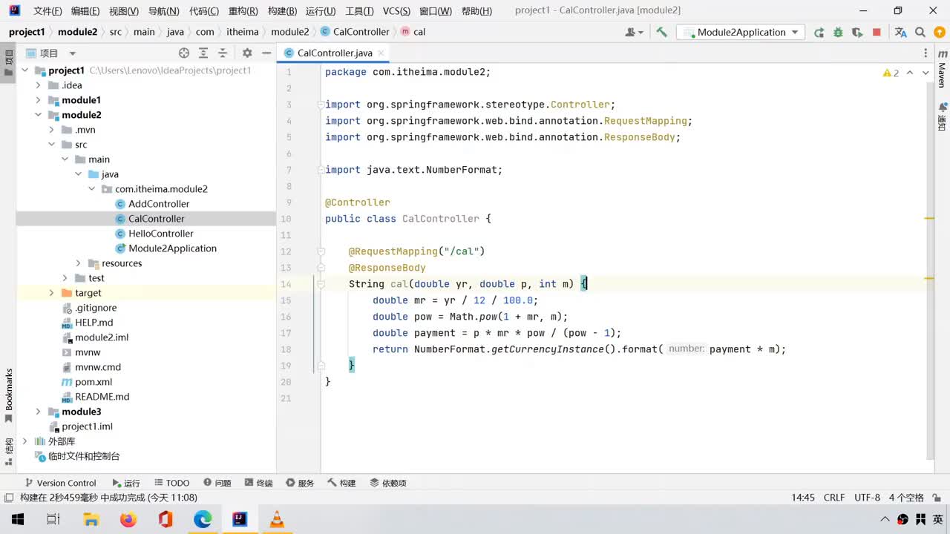Screen dimensions: 950x534
Task: Expand the .idea folder
Action: (x=39, y=85)
